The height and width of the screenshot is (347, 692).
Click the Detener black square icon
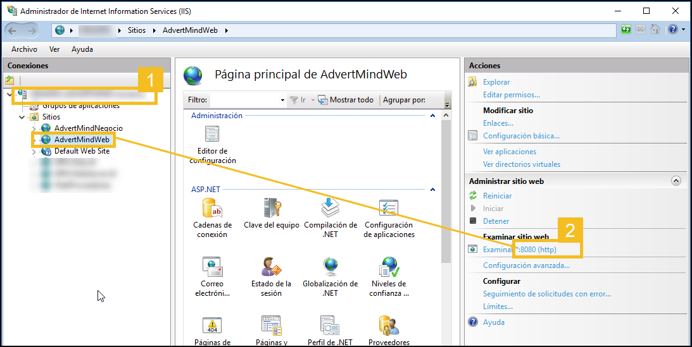[473, 221]
